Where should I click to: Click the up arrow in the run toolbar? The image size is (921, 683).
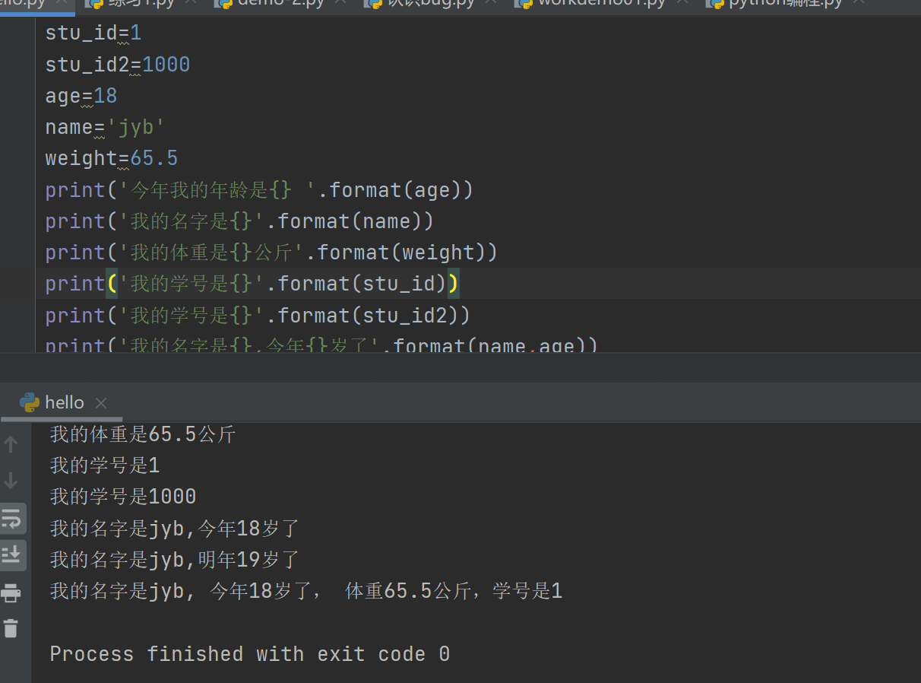click(11, 444)
